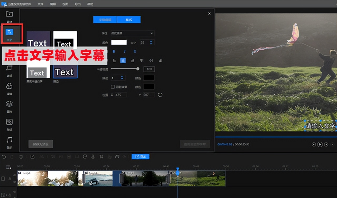337x198 pixels.
Task: Open the 配乐 (Music) sidebar panel
Action: 9,142
